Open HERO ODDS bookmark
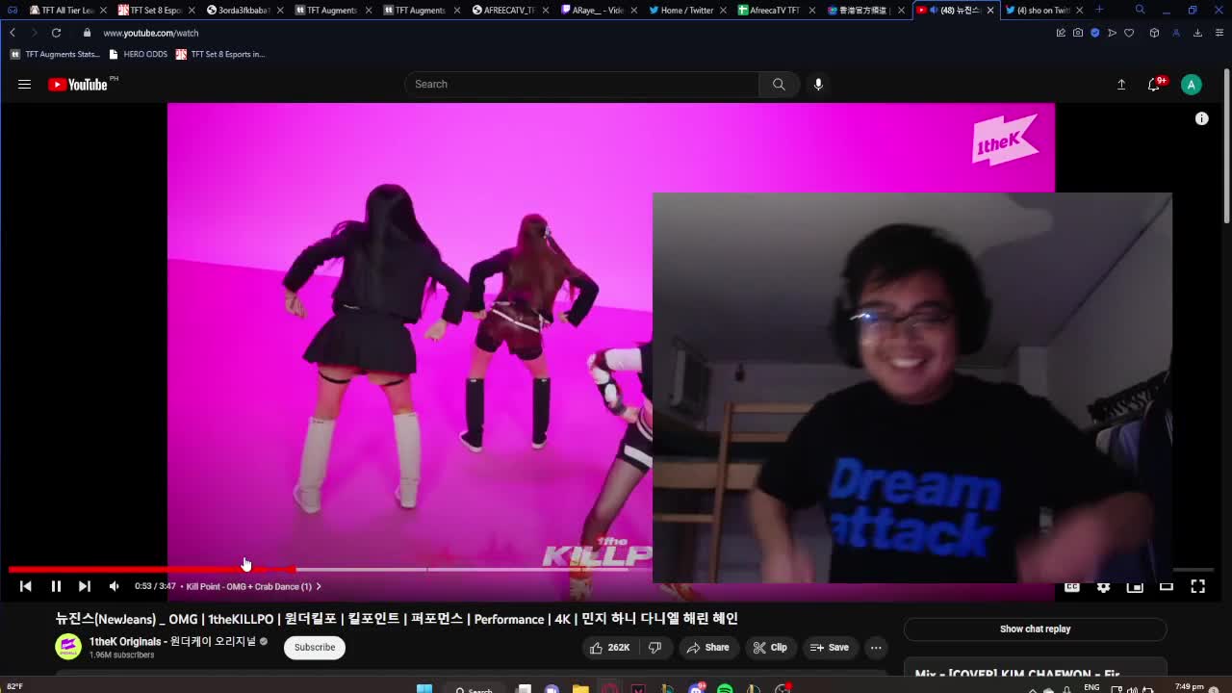Viewport: 1232px width, 693px height. pos(139,54)
